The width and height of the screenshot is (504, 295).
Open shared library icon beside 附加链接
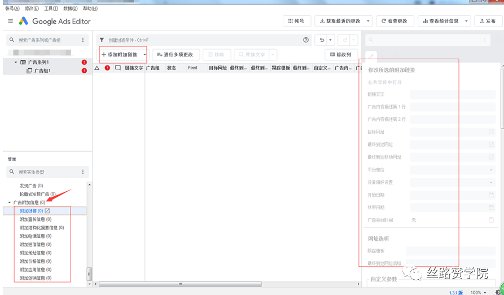pyautogui.click(x=47, y=211)
